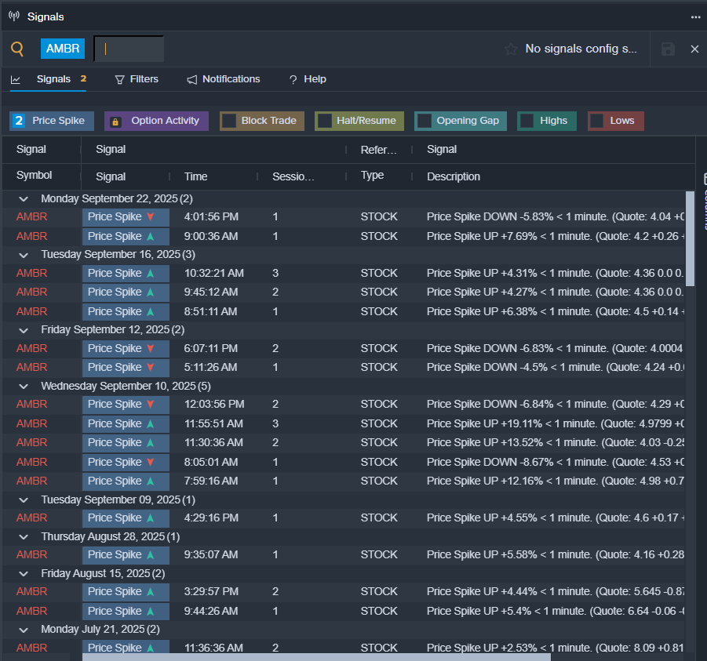Viewport: 707px width, 661px height.
Task: Collapse the Wednesday September 10, 2025 group
Action: (24, 387)
